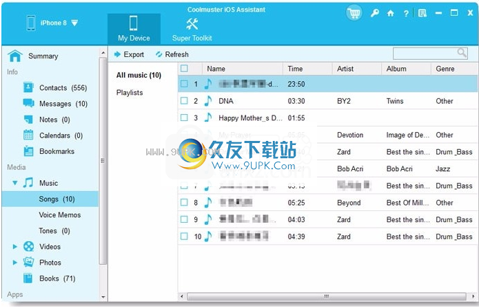Click the search magnifier icon
This screenshot has width=479, height=308.
coord(462,53)
